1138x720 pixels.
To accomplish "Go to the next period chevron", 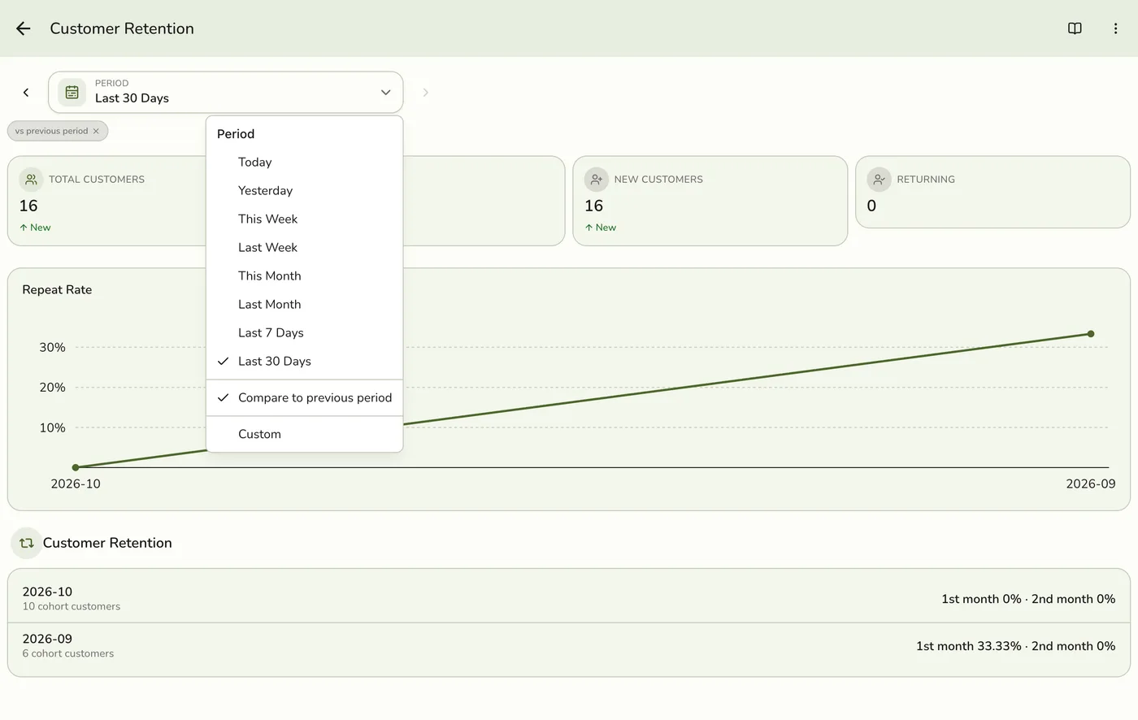I will pos(425,93).
